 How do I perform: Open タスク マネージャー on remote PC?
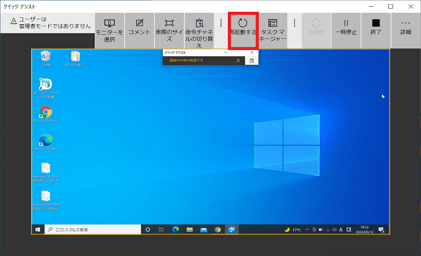point(272,30)
